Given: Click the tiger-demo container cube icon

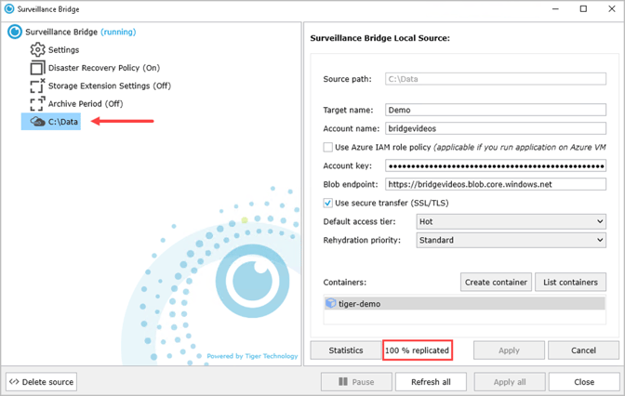Looking at the screenshot, I should pyautogui.click(x=331, y=303).
